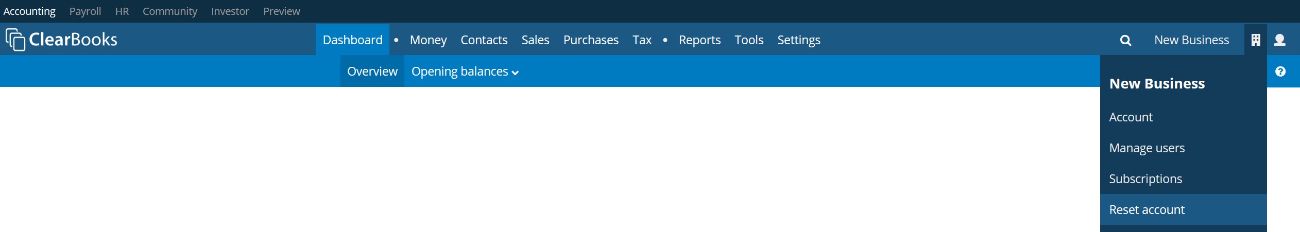Open the user profile icon
The width and height of the screenshot is (1300, 232).
(x=1280, y=40)
